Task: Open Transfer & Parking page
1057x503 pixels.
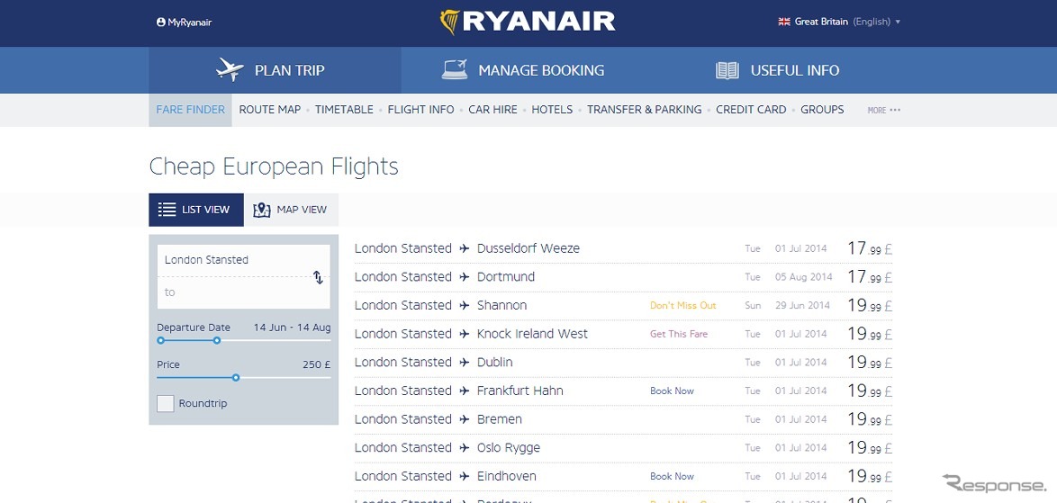Action: coord(644,110)
